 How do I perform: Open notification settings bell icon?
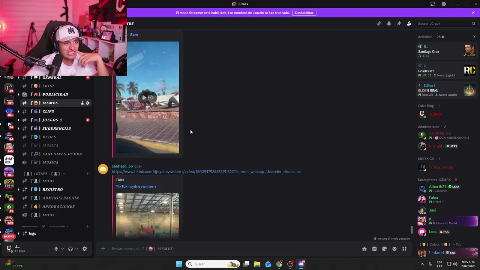(389, 23)
